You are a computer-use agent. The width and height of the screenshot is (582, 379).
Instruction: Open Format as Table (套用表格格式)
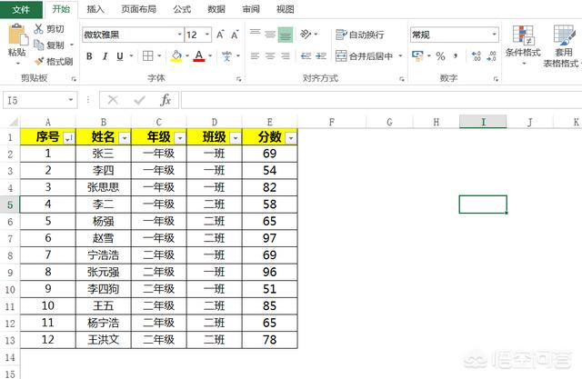563,46
